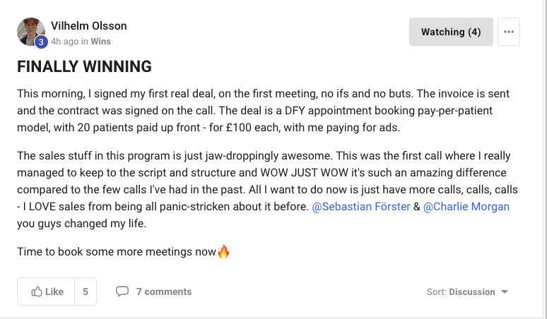Click the speech bubble comments icon
This screenshot has height=319, width=547.
click(x=122, y=291)
